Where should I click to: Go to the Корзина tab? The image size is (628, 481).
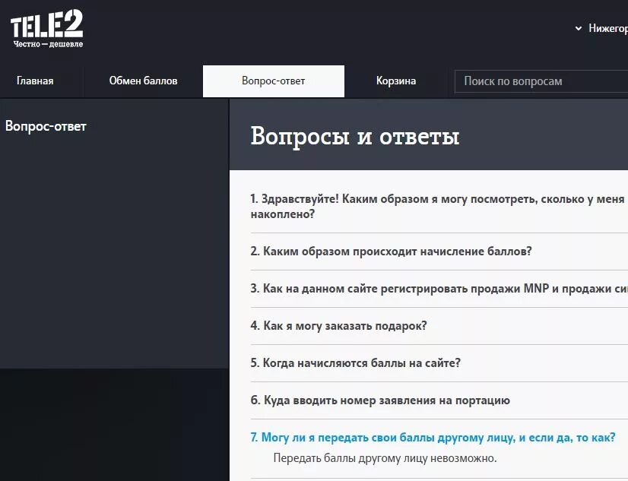(395, 81)
